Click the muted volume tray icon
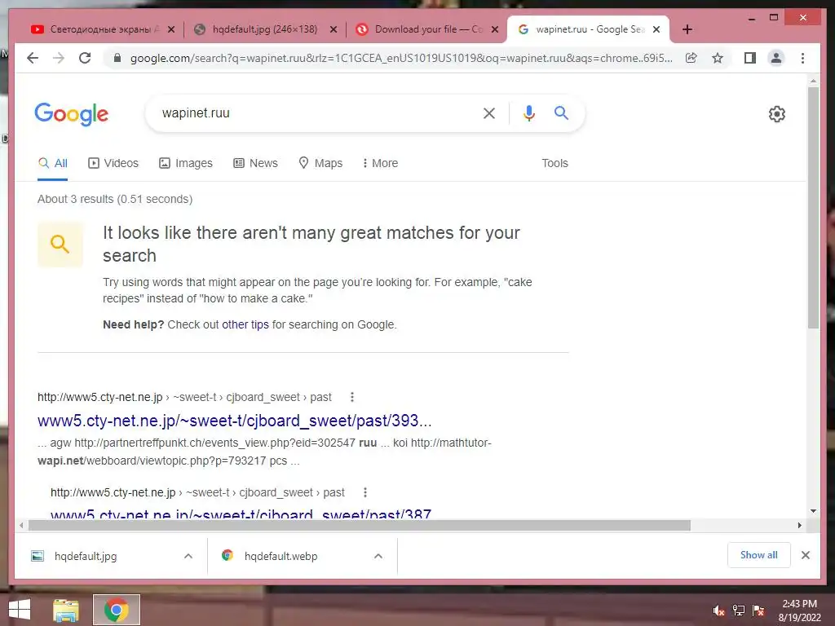The height and width of the screenshot is (626, 835). tap(718, 611)
